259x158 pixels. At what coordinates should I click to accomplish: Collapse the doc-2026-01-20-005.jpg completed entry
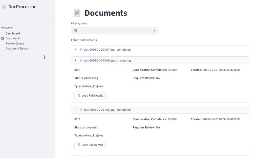pos(75,110)
